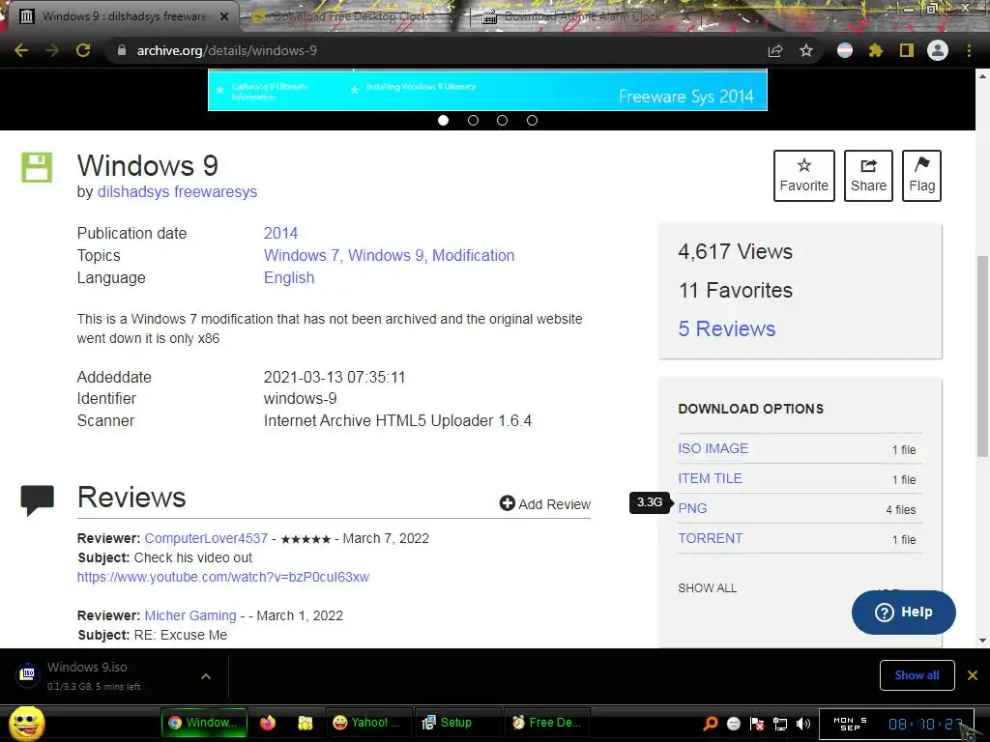
Task: Open the English language link
Action: coord(288,277)
